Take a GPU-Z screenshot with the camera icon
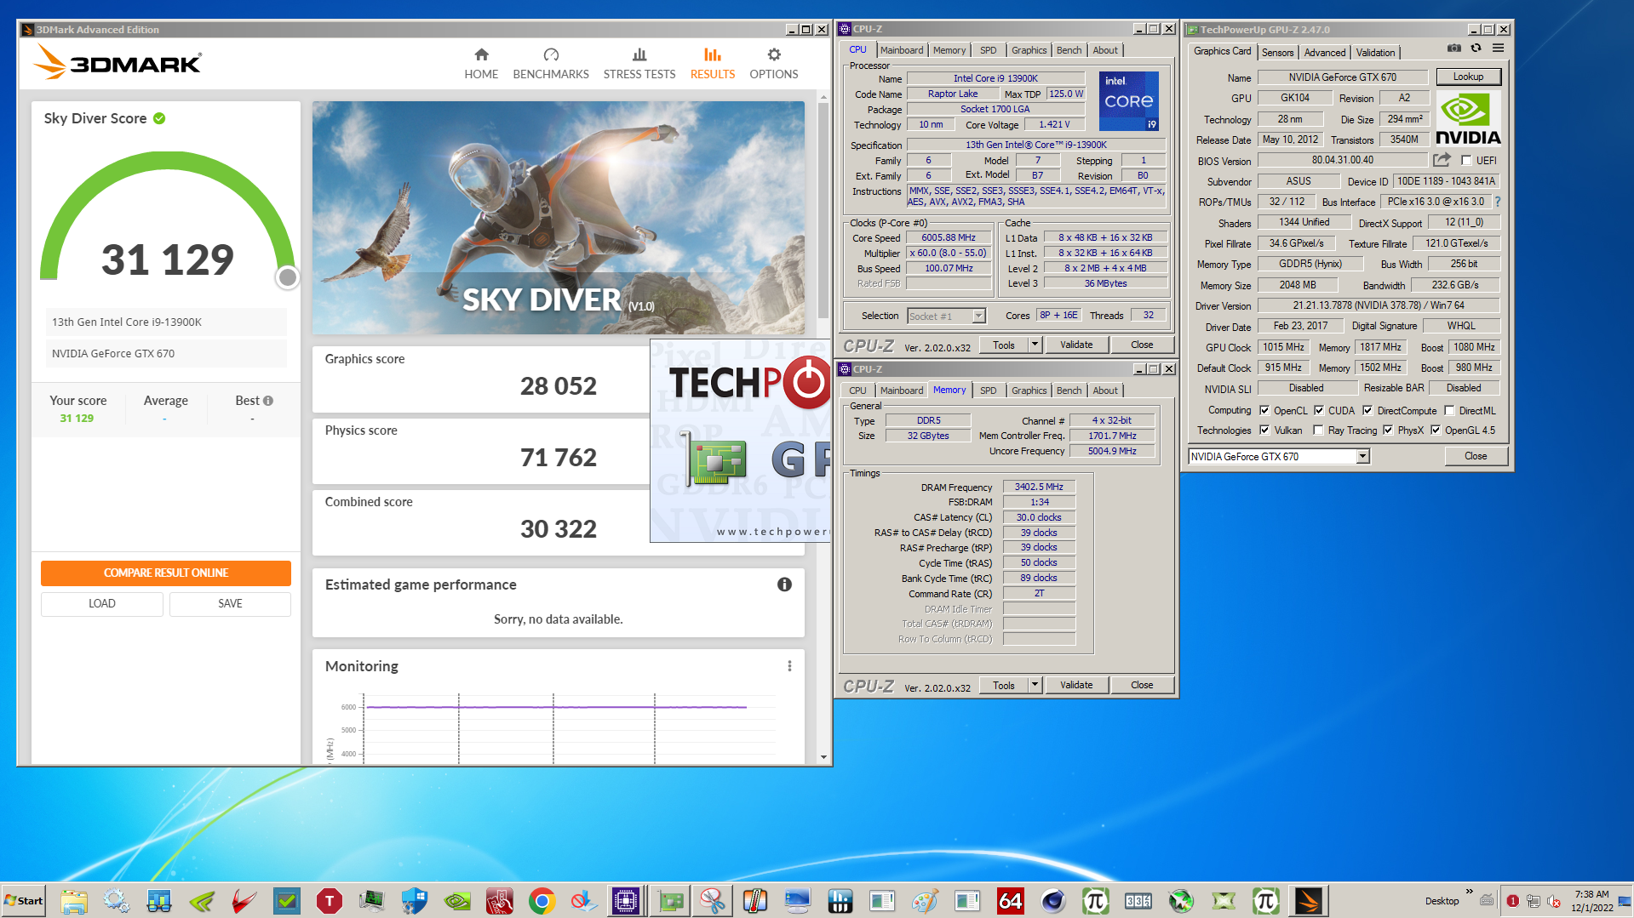Screen dimensions: 1634x918 pos(1454,48)
